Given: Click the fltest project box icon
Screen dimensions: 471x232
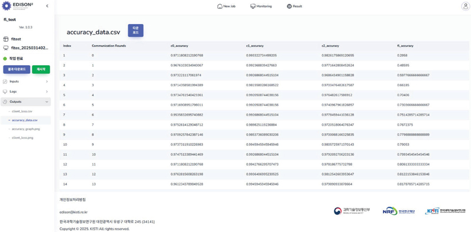Looking at the screenshot, I should (x=5, y=39).
